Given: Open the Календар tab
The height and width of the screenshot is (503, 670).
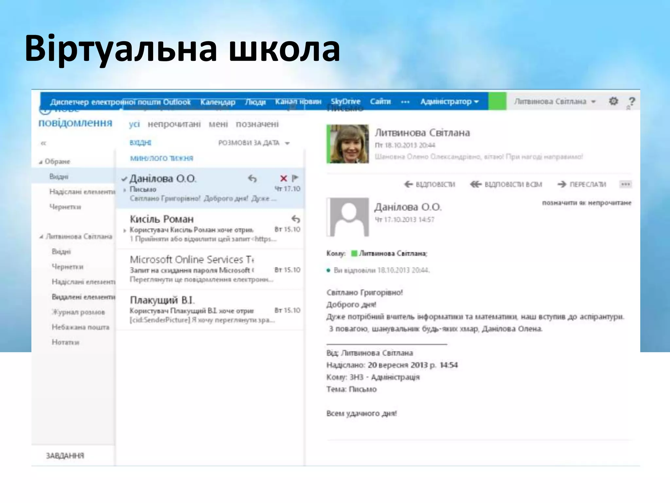Looking at the screenshot, I should (x=218, y=102).
